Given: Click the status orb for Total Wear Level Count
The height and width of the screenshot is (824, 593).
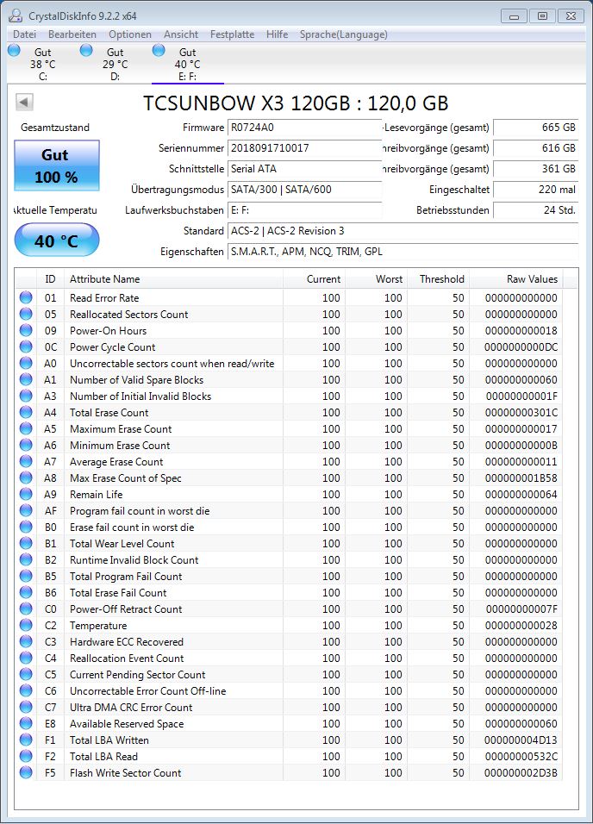Looking at the screenshot, I should point(26,543).
